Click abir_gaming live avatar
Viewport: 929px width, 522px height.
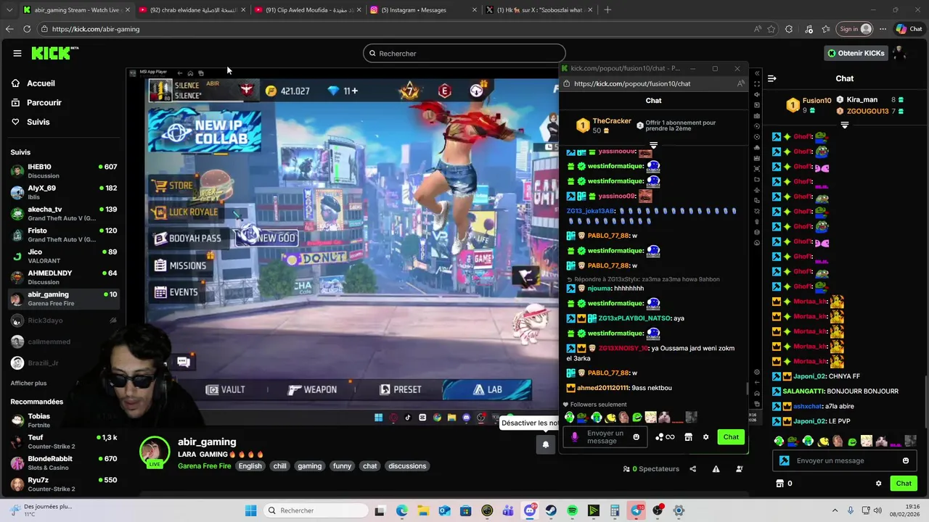[x=154, y=452]
